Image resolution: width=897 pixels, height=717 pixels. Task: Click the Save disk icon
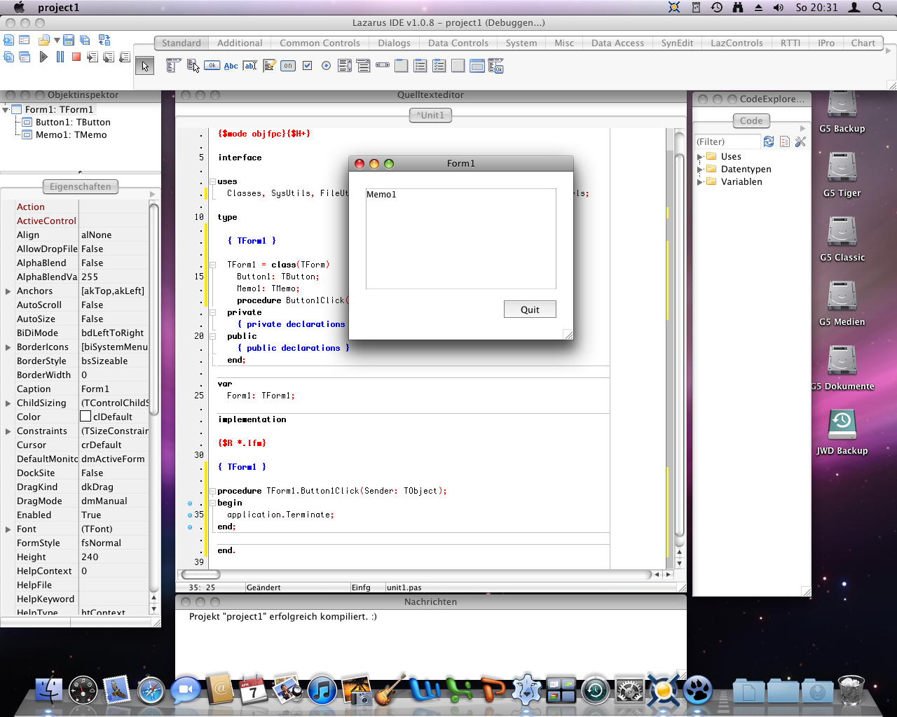click(x=69, y=40)
